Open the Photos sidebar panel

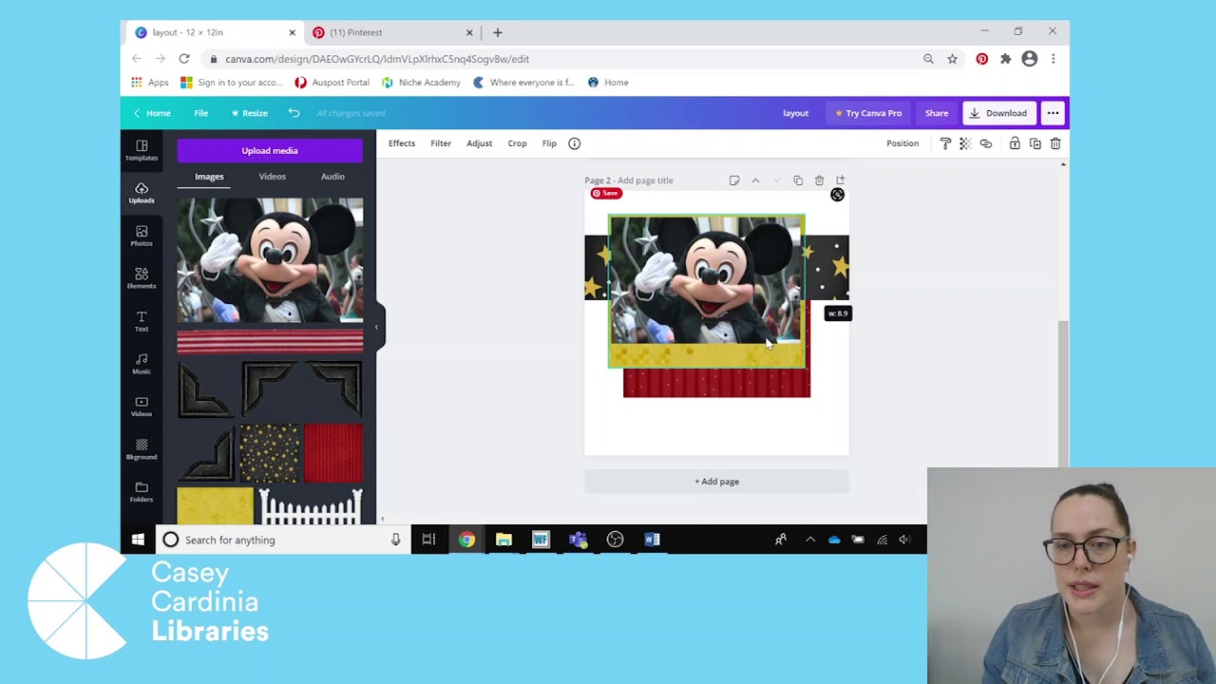pyautogui.click(x=142, y=236)
